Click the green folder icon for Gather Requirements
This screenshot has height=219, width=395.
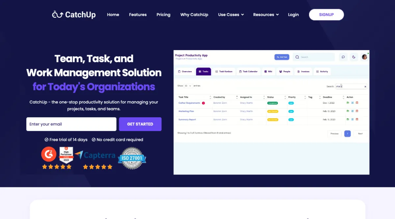(348, 103)
